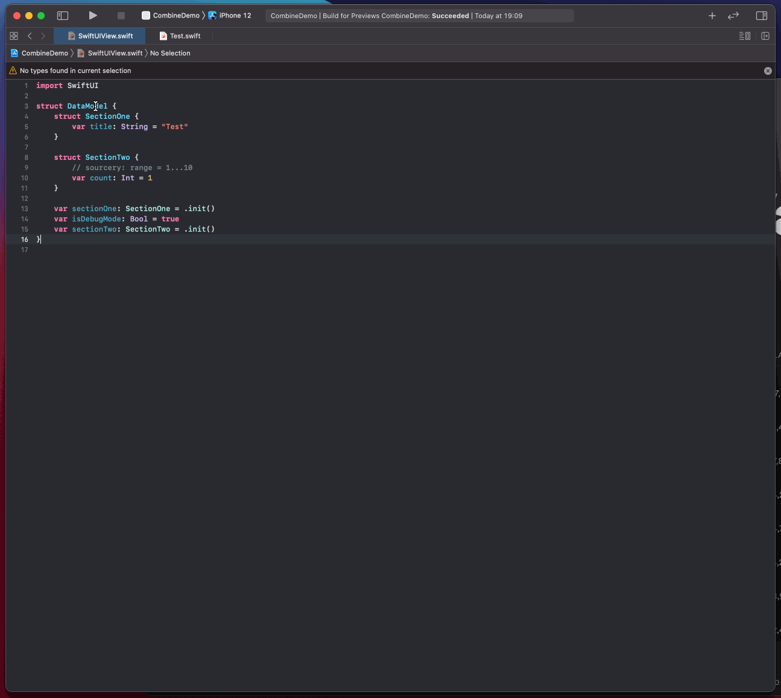Open the CombineDemo scheme selector
The height and width of the screenshot is (698, 781).
click(x=171, y=16)
